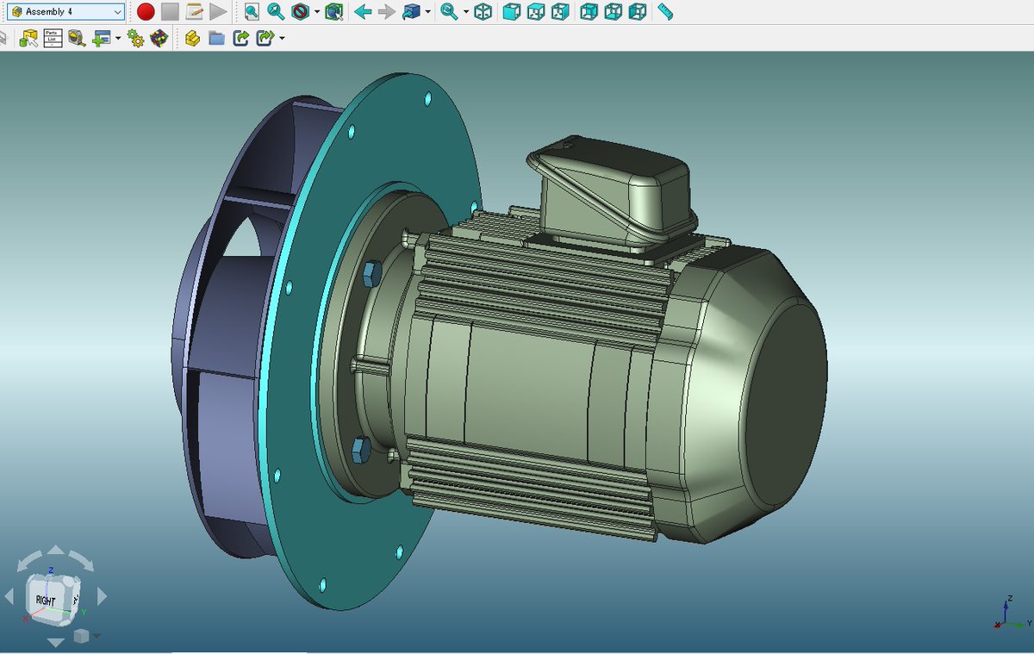Image resolution: width=1034 pixels, height=654 pixels.
Task: Click the zoom to fit page icon
Action: (251, 12)
